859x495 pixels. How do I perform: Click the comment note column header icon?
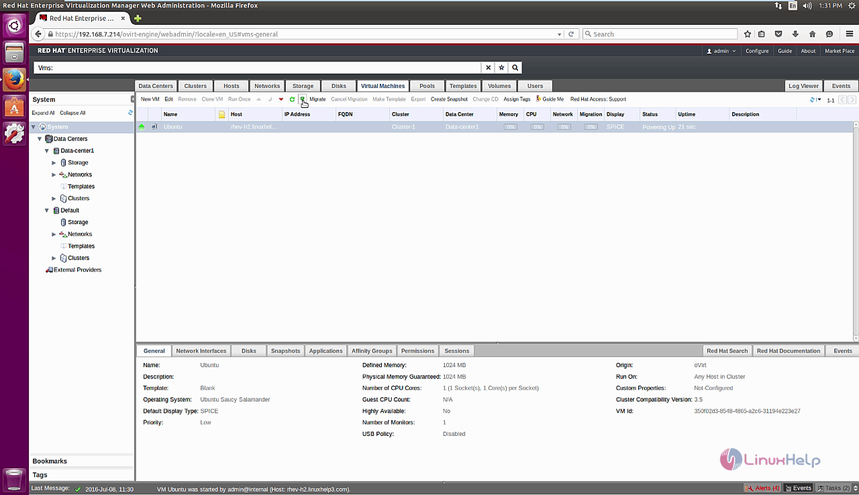pyautogui.click(x=221, y=115)
